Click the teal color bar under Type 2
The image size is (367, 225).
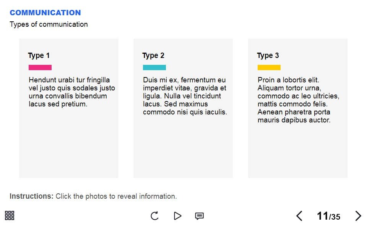(x=154, y=67)
